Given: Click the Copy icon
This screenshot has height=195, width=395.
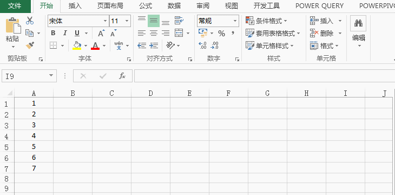Looking at the screenshot, I should tap(29, 33).
